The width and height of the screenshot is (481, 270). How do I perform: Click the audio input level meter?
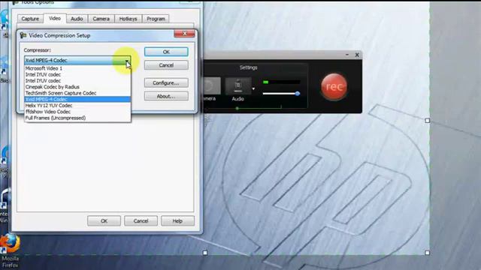click(281, 82)
